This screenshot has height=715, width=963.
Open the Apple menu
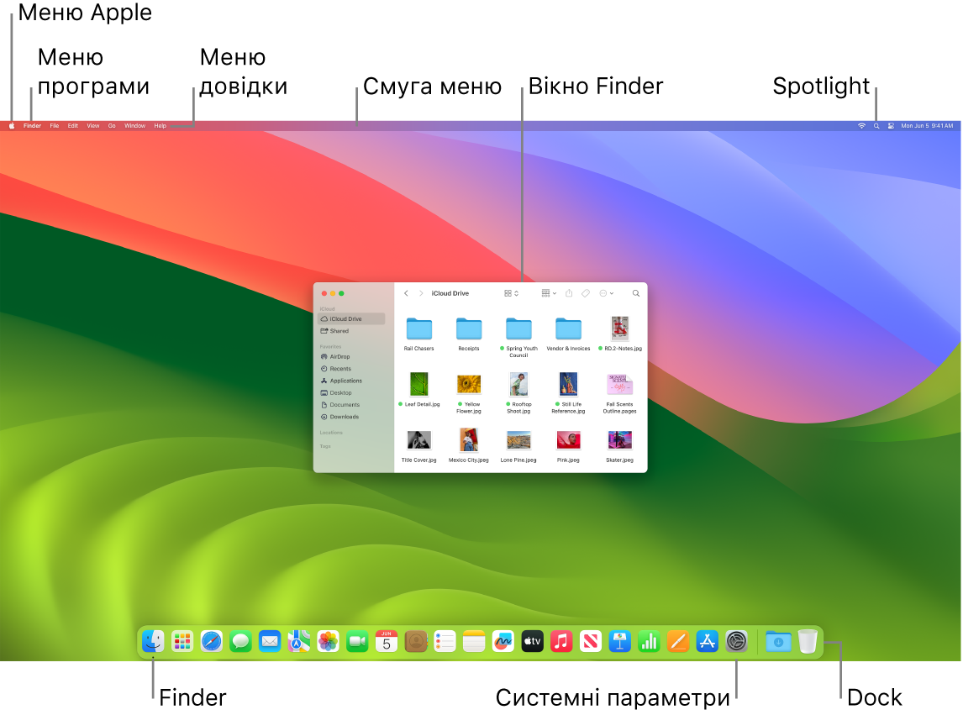(12, 125)
